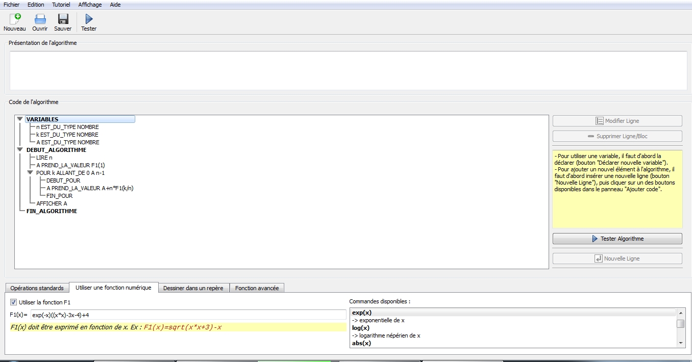Collapse the DEBUT_ALGORITHME tree node

20,150
